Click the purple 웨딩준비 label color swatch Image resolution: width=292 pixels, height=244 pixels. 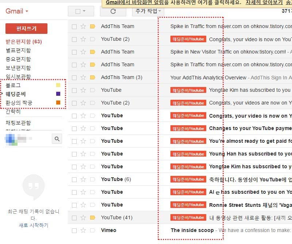point(58,94)
